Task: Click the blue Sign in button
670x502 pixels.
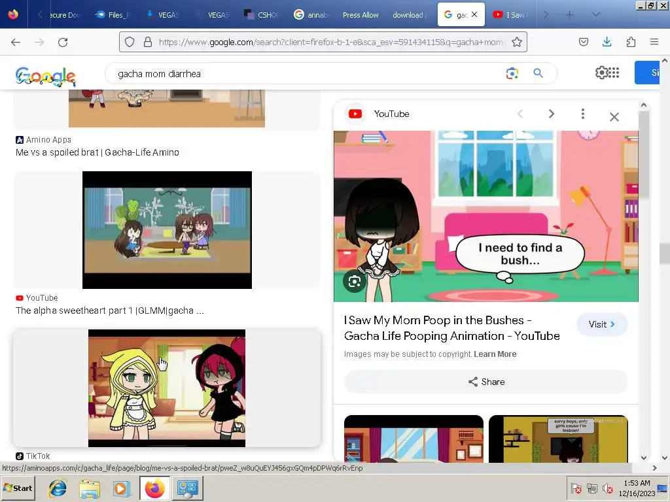Action: [x=647, y=73]
